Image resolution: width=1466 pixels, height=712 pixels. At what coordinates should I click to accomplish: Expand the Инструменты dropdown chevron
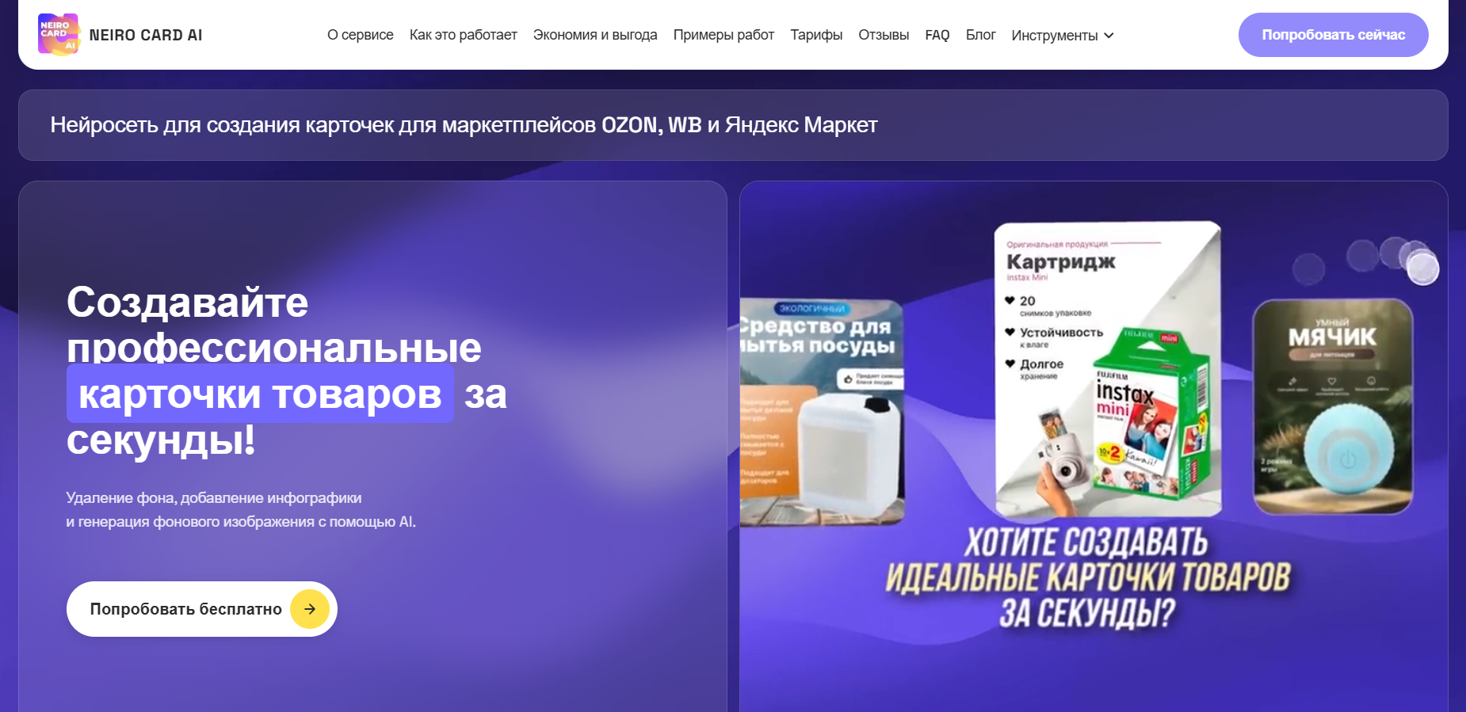[1109, 36]
